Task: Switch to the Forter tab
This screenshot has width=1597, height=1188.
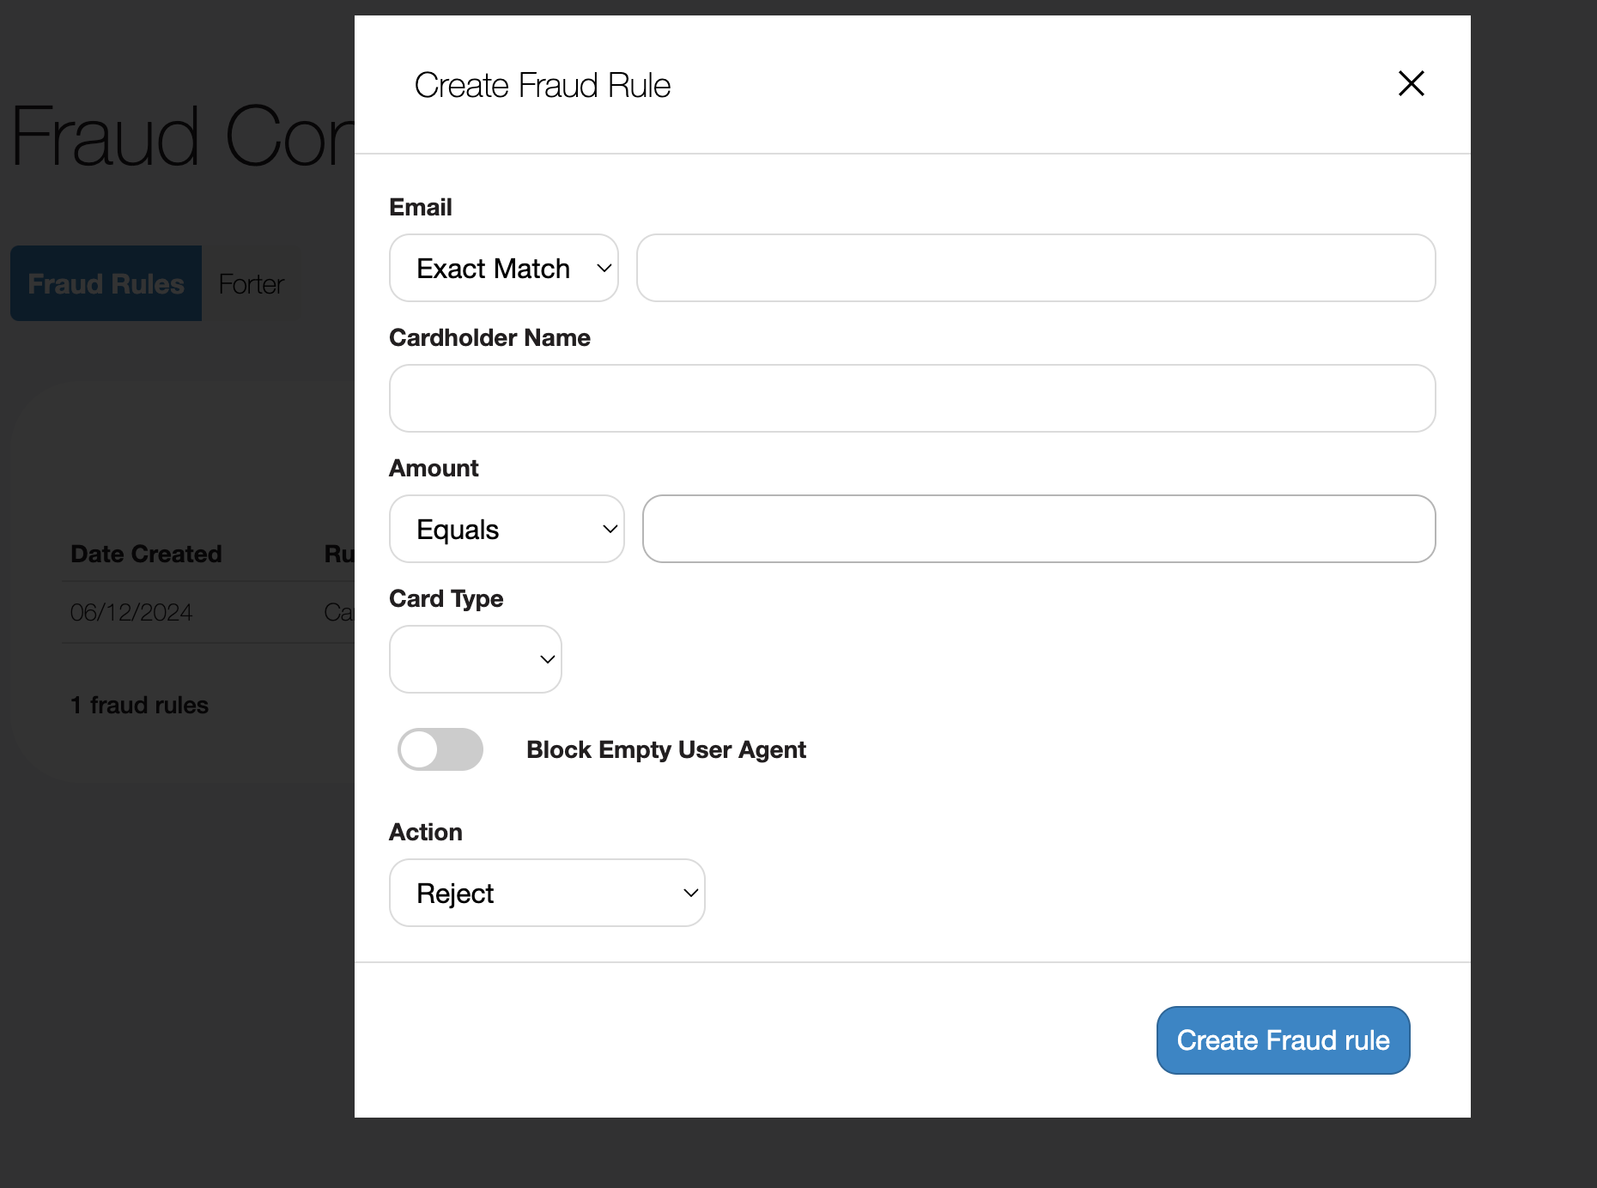Action: click(x=251, y=283)
